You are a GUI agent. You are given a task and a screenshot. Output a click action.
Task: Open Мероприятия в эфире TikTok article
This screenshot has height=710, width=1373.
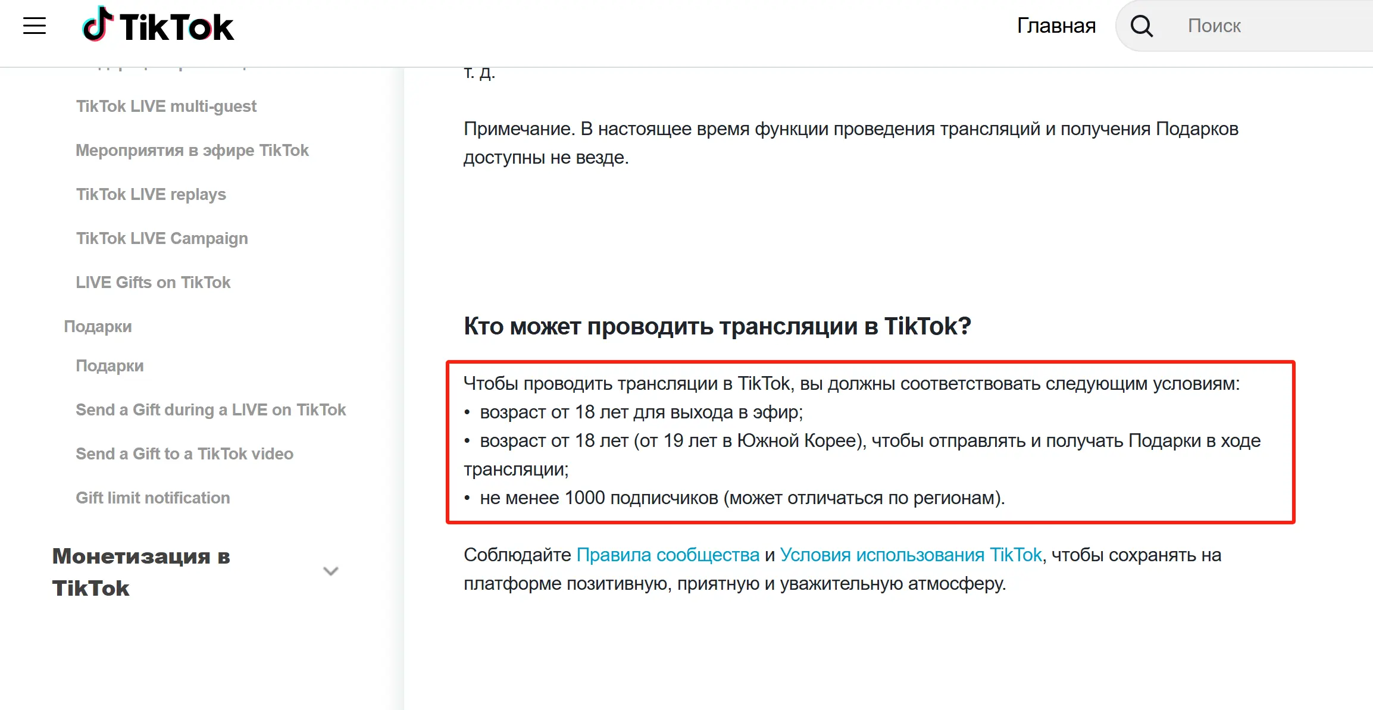click(x=192, y=151)
